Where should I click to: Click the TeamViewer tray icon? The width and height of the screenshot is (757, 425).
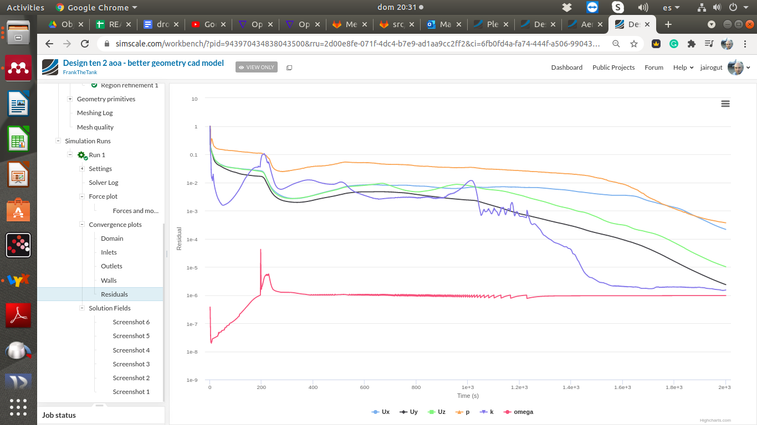pyautogui.click(x=592, y=8)
